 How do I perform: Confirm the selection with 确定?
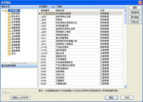coord(111,98)
